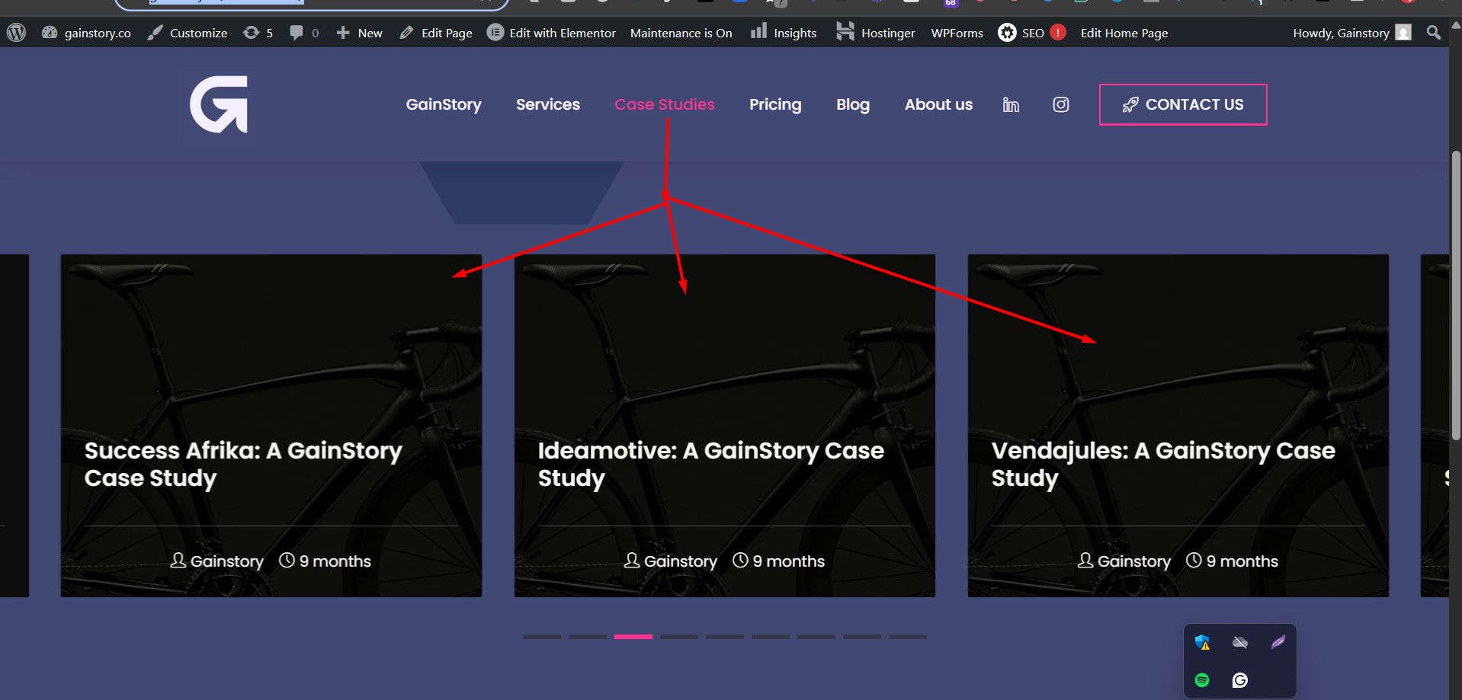Screen dimensions: 1462x700
Task: Open Spotify from tray overflow
Action: click(1202, 680)
